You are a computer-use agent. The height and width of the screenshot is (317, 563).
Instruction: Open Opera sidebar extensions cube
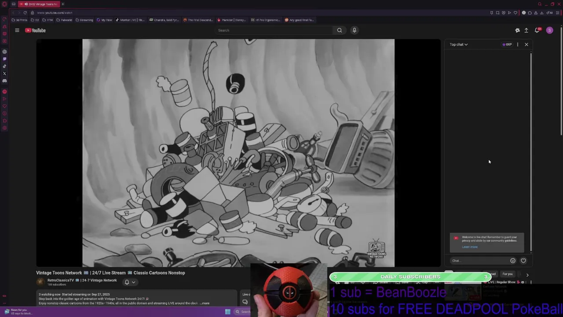4,121
